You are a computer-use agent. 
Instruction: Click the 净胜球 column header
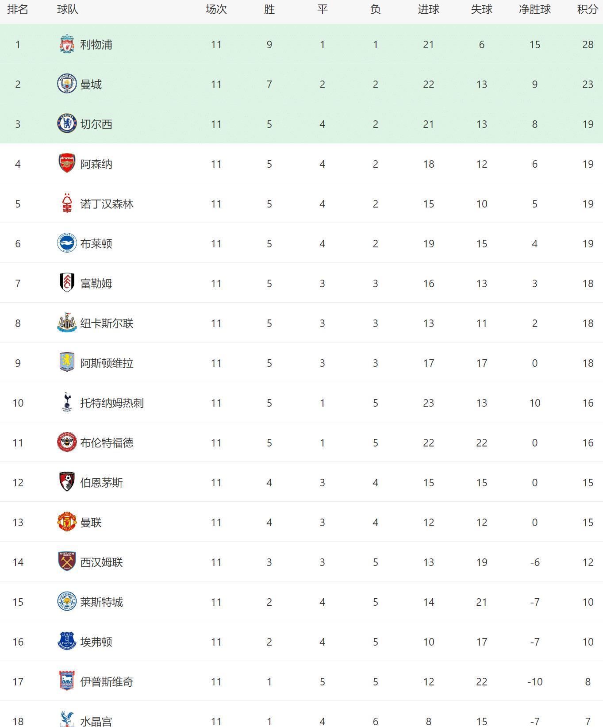[x=534, y=9]
